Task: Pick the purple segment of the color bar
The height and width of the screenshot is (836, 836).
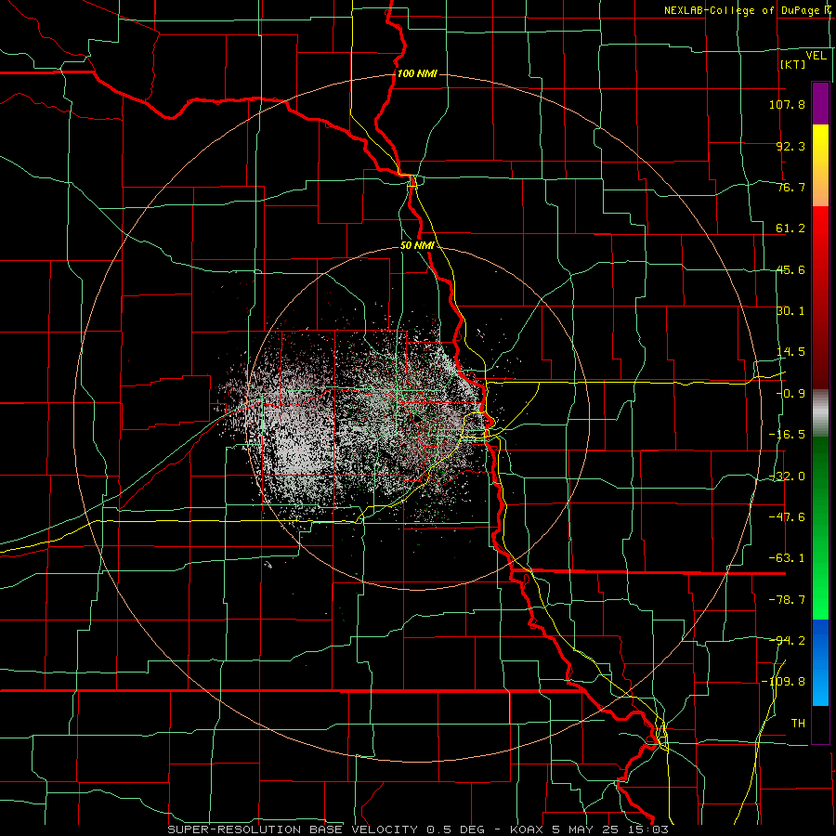Action: coord(820,104)
